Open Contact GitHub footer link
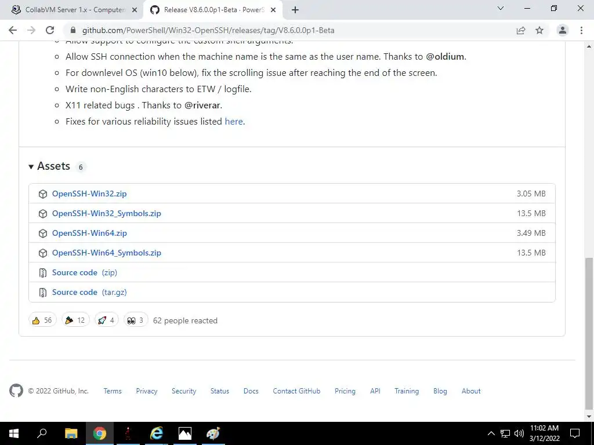Screen dimensions: 594x445 tap(296, 391)
